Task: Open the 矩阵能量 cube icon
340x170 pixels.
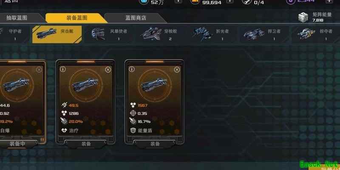Action: pos(303,17)
